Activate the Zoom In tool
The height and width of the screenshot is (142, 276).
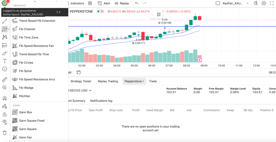[x=5, y=87]
